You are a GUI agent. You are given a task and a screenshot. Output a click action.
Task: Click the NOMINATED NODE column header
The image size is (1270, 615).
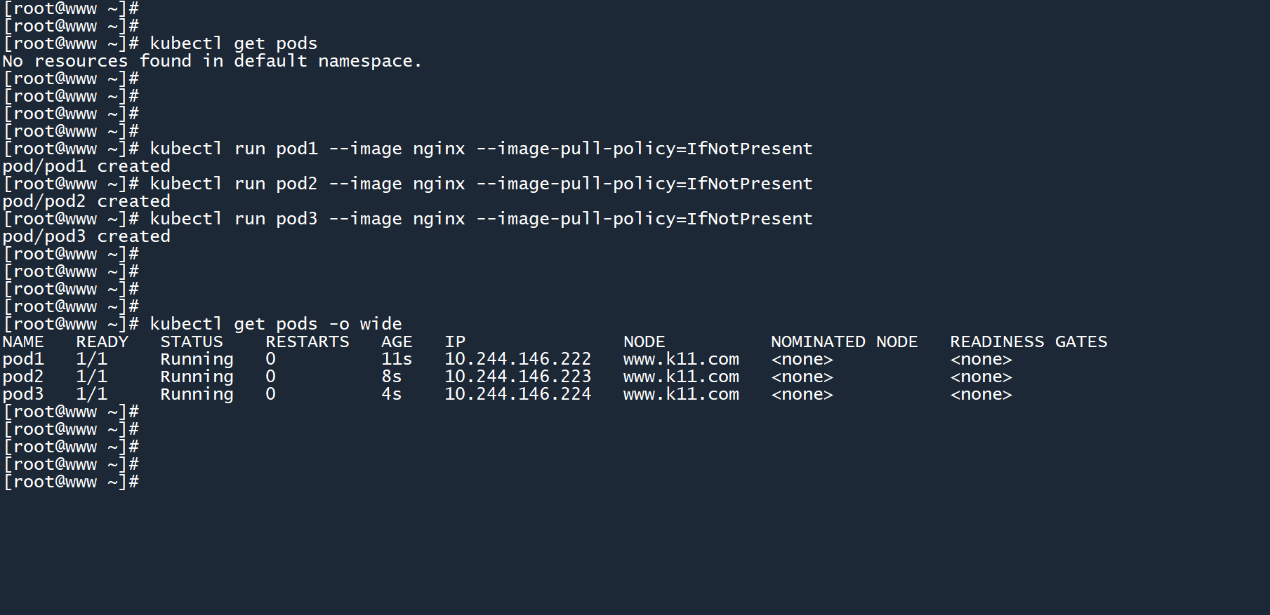click(844, 342)
